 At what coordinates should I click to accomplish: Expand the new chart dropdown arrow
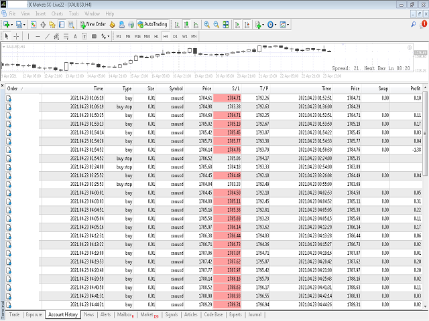12,25
